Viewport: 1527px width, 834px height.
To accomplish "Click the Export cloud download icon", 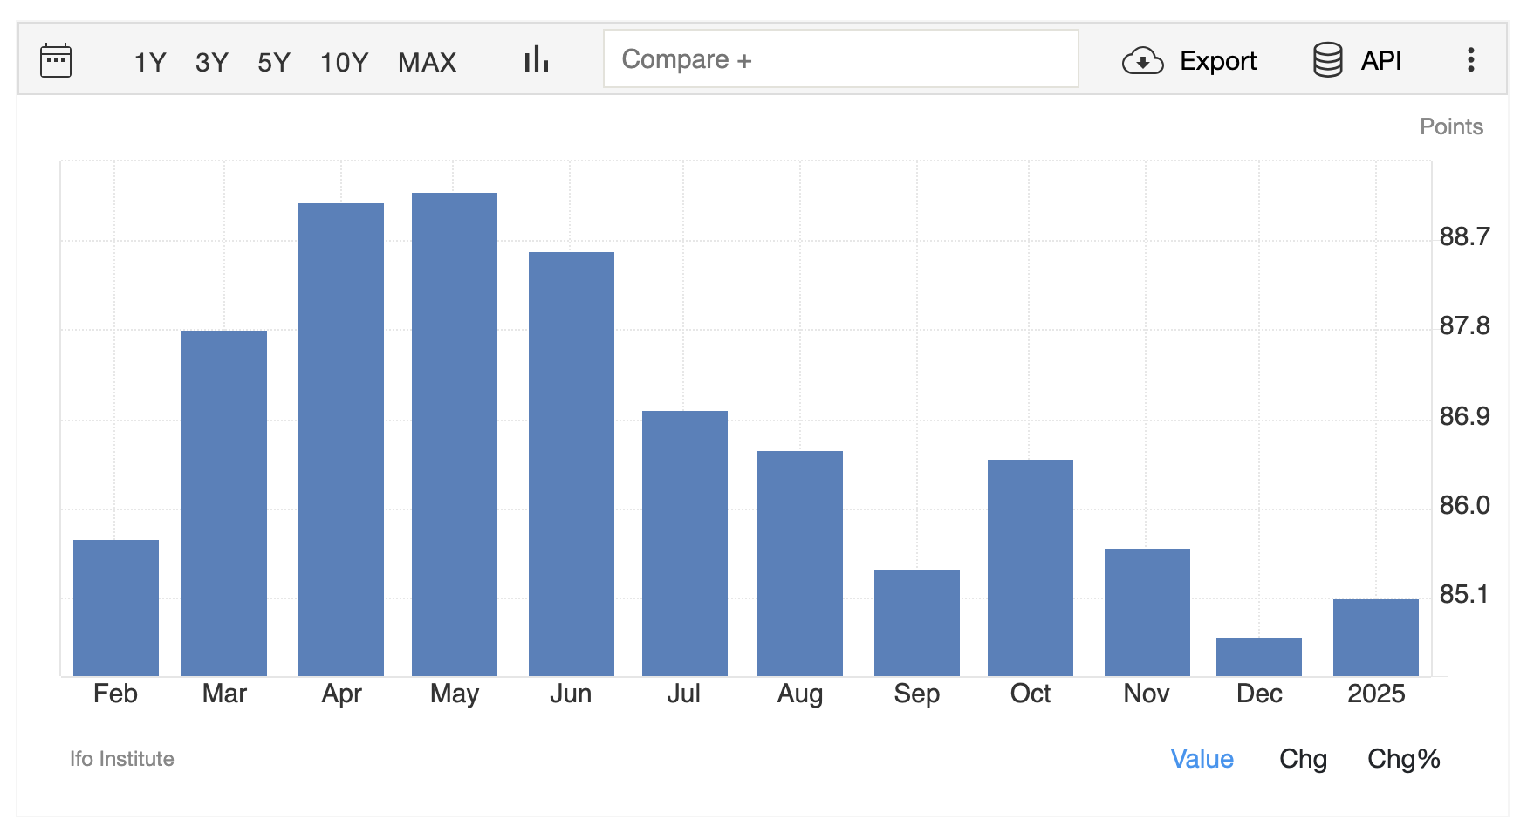I will [1142, 61].
